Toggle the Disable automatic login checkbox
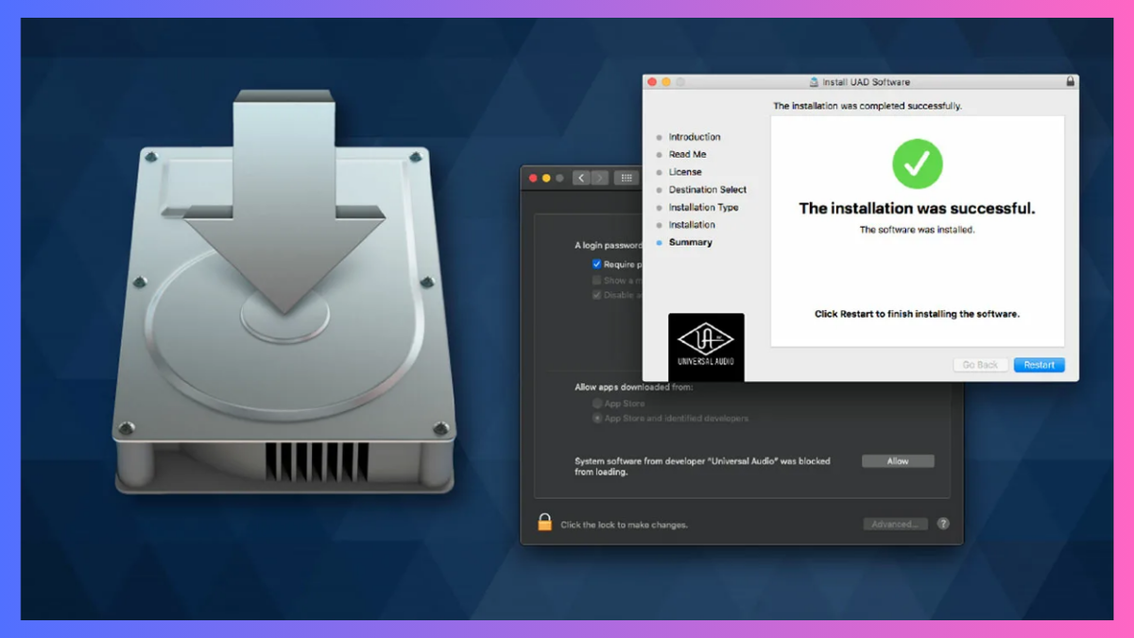This screenshot has height=638, width=1134. 596,295
